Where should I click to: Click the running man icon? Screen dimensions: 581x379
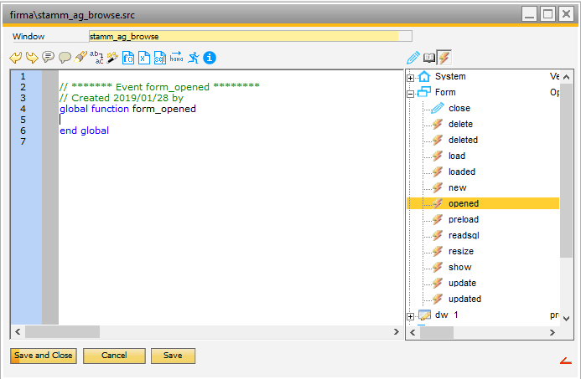pos(194,58)
